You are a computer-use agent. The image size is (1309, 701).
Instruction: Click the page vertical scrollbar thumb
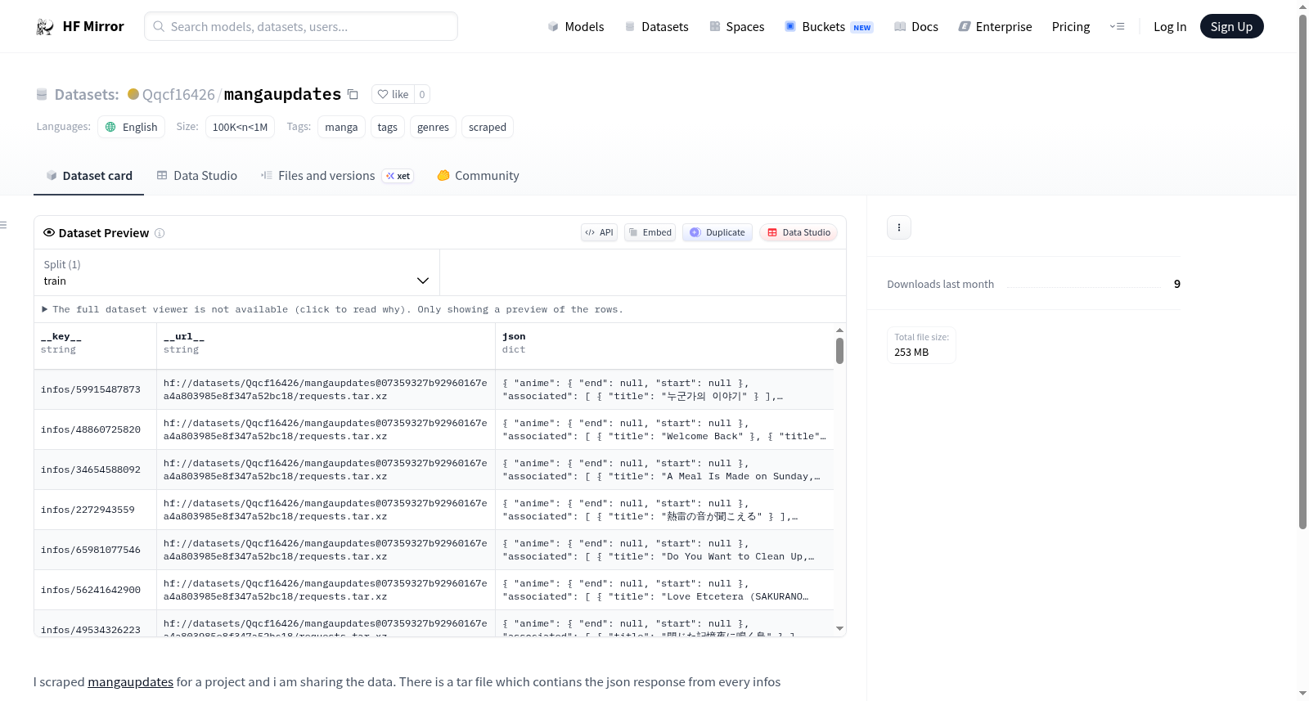(x=1303, y=270)
